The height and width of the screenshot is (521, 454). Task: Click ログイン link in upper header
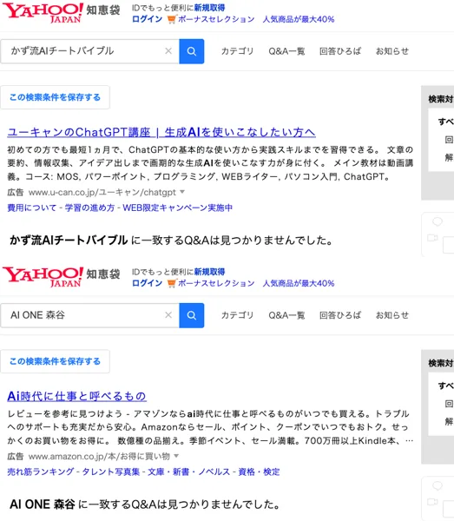pyautogui.click(x=147, y=19)
